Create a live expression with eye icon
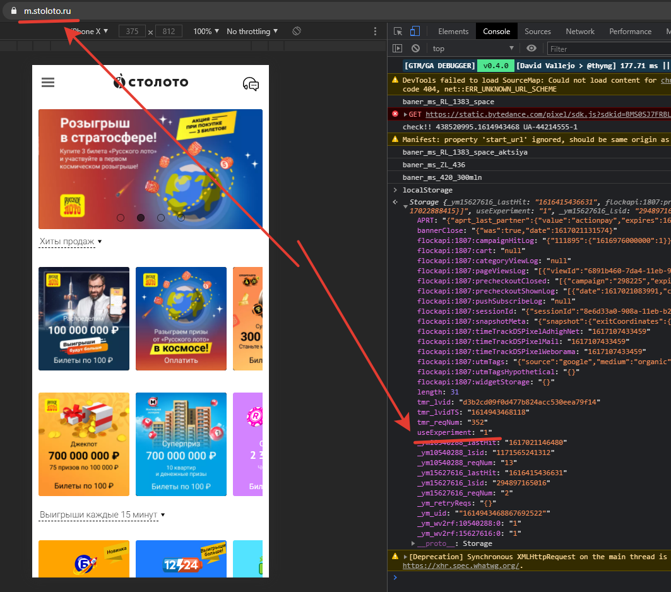Screen dimensions: 671x592 click(531, 49)
